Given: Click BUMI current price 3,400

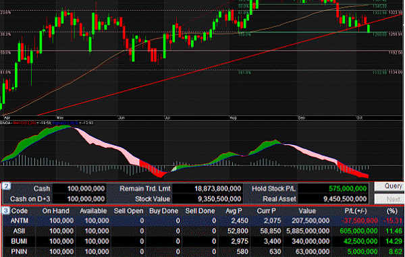Looking at the screenshot, I should click(273, 241).
